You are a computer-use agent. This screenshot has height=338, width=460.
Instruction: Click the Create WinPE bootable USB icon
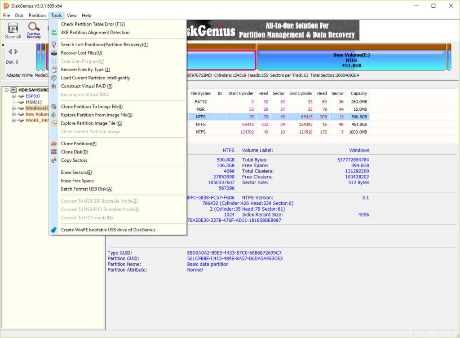click(54, 230)
